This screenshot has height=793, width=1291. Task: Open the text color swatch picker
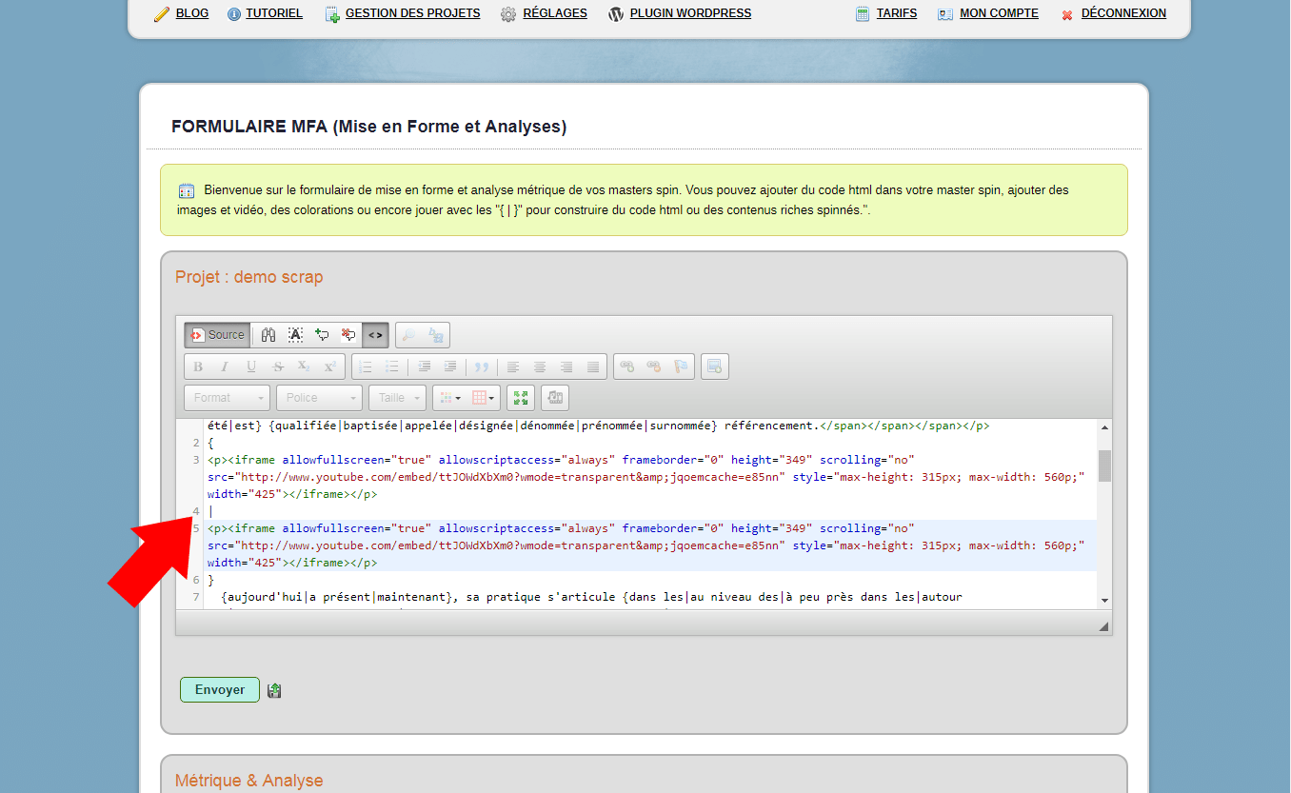(447, 397)
